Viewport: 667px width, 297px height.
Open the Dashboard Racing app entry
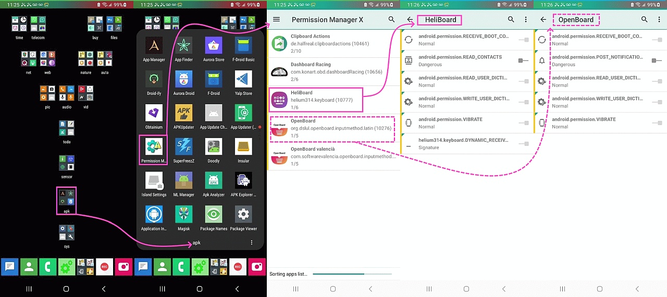(x=333, y=72)
